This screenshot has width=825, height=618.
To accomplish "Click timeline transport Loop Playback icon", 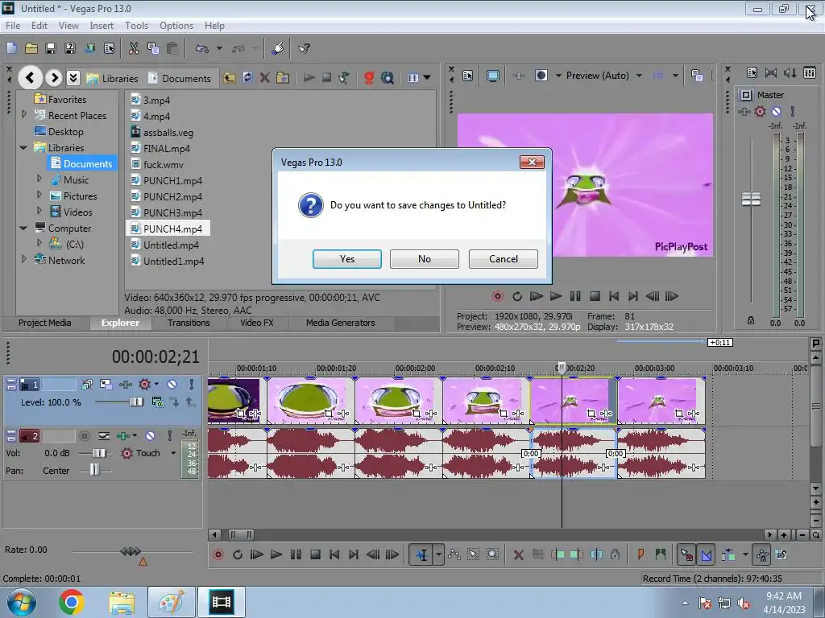I will tap(238, 554).
